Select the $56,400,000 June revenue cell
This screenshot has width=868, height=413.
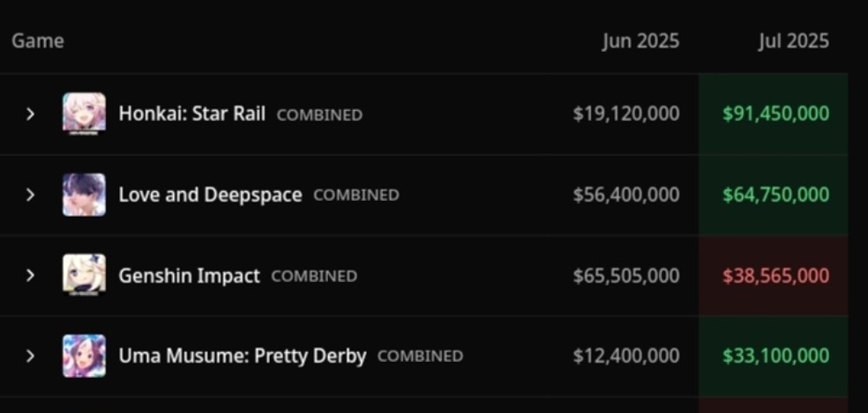point(626,195)
